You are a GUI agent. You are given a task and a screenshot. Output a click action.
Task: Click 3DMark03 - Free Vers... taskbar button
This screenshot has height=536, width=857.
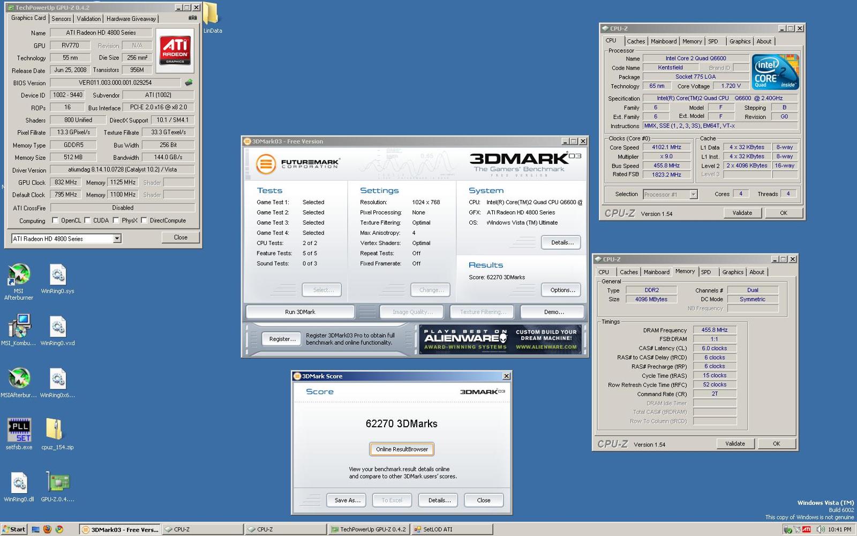(119, 530)
